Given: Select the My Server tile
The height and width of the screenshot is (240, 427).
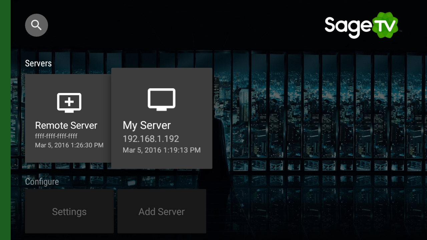Looking at the screenshot, I should pos(161,118).
